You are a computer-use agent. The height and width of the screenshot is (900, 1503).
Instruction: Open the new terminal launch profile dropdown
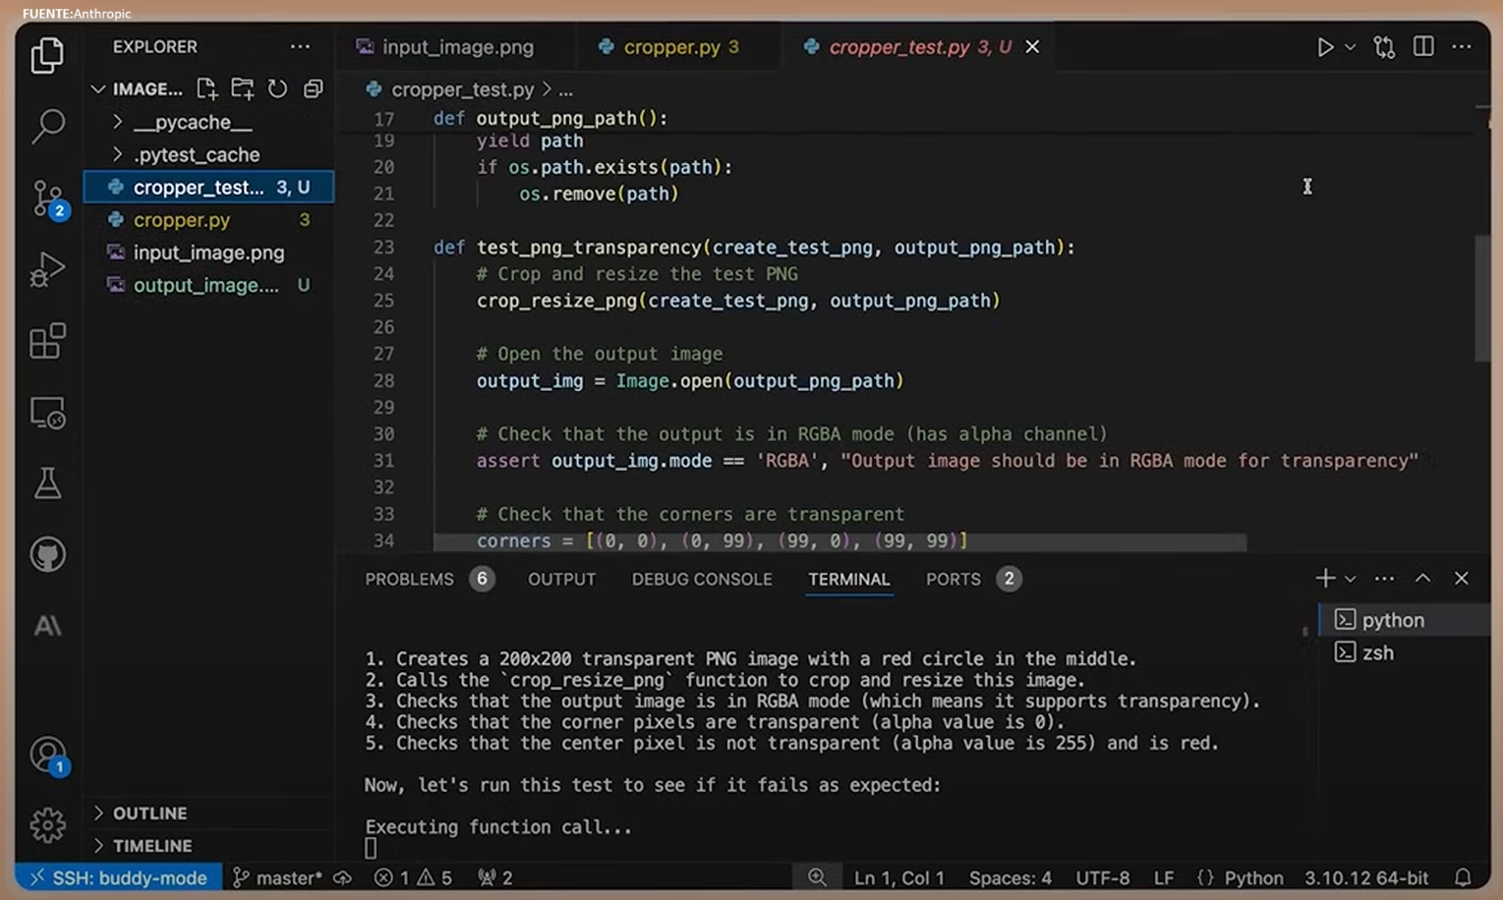pyautogui.click(x=1351, y=580)
